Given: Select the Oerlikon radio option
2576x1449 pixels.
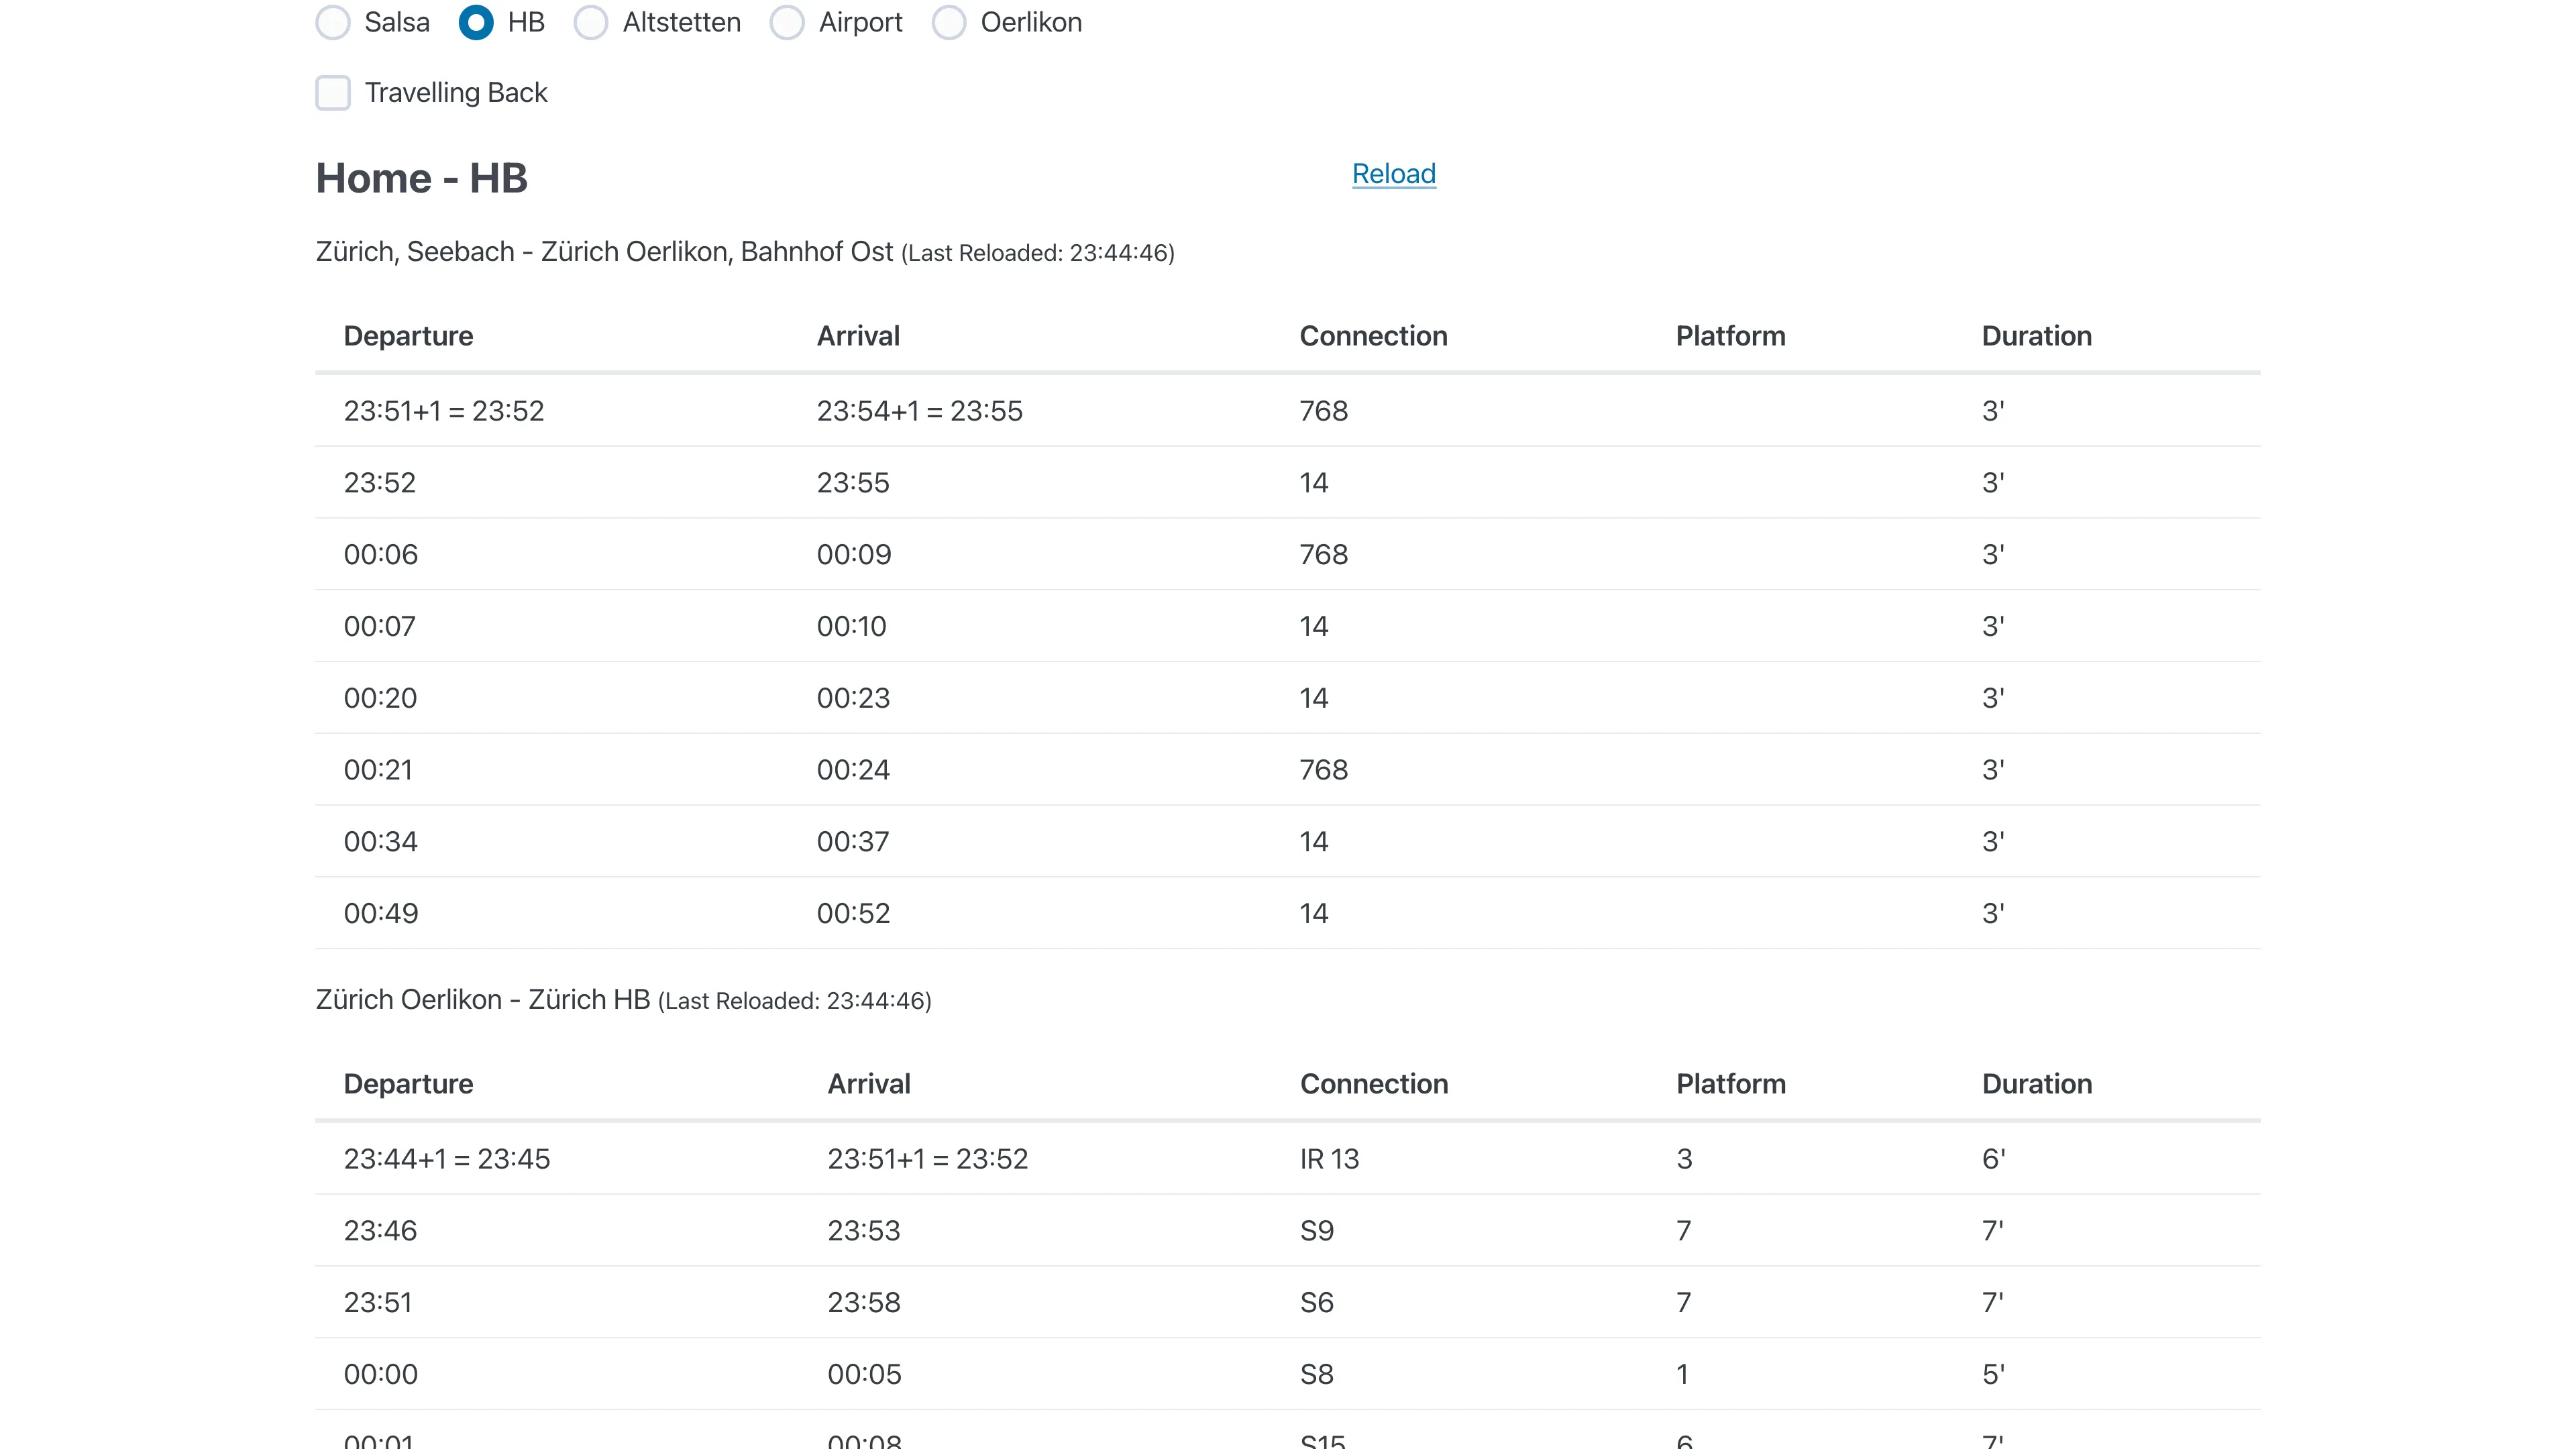Looking at the screenshot, I should coord(949,22).
